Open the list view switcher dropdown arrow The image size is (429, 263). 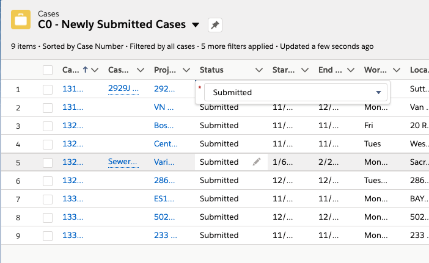(196, 25)
